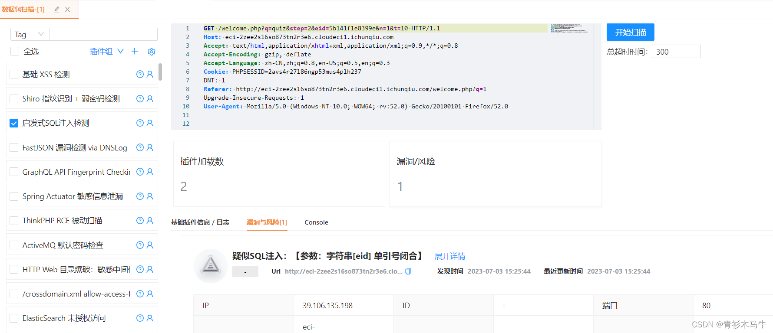Switch to 基础插件信息 / 日志 tab
The height and width of the screenshot is (333, 773).
[200, 222]
